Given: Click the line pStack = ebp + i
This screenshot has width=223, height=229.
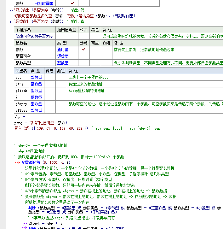Looking at the screenshot, I should (45, 223).
